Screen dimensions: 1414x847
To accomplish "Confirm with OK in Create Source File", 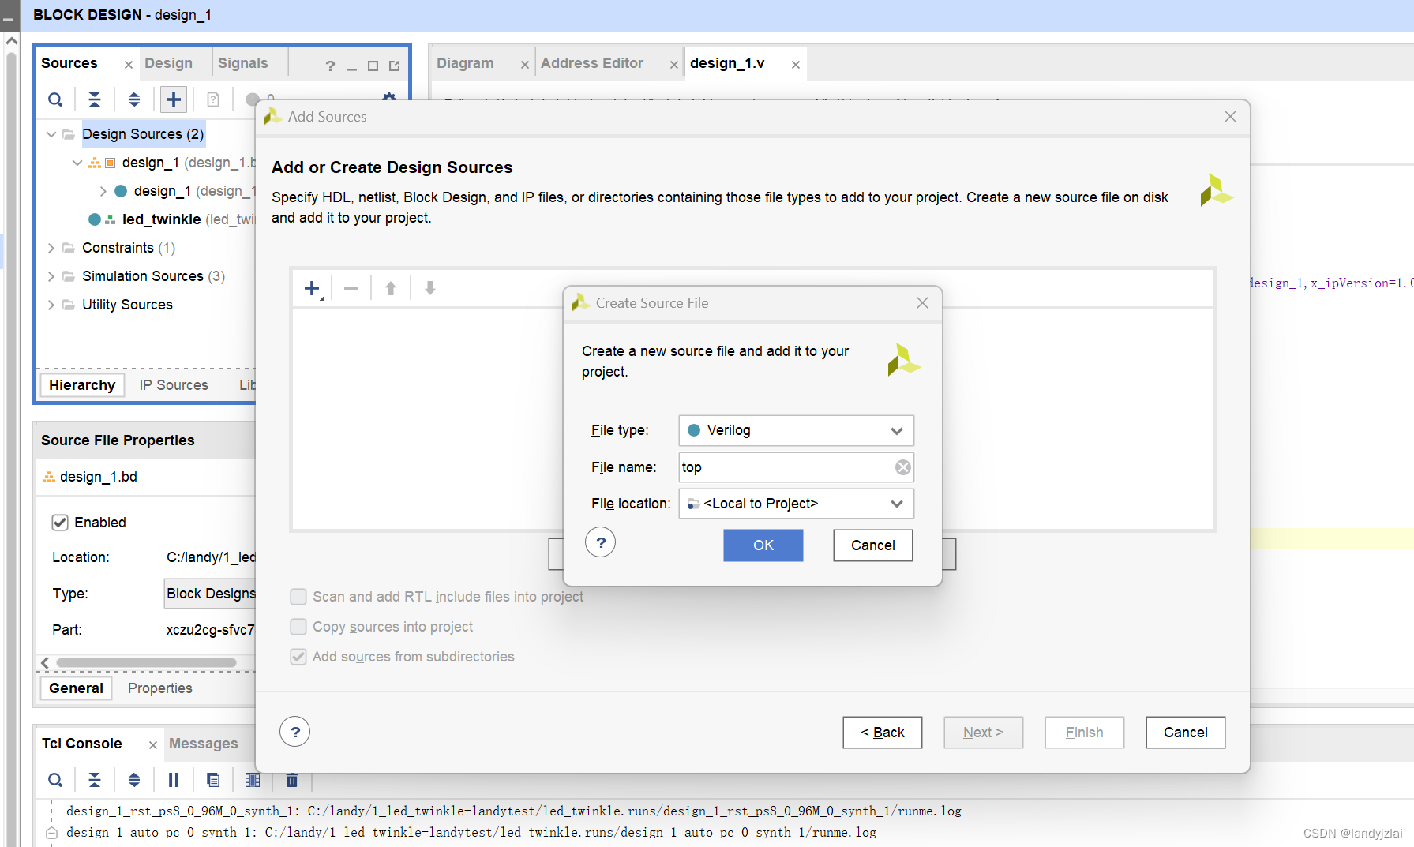I will (763, 545).
